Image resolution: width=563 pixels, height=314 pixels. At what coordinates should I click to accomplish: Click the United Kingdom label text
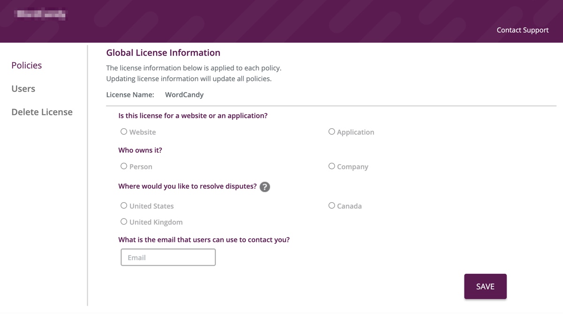click(x=156, y=222)
